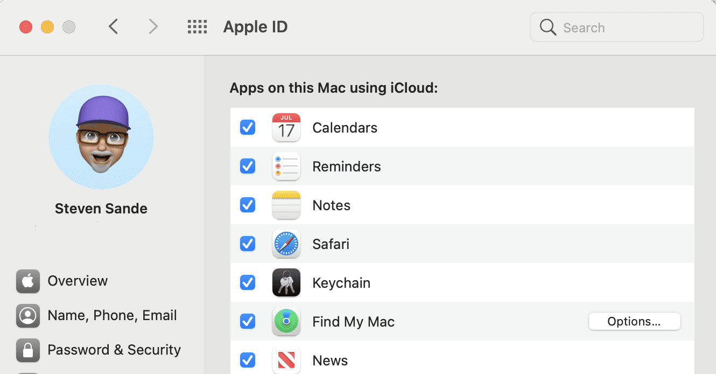Uncheck Find My Mac checkbox
This screenshot has width=716, height=374.
coord(248,322)
